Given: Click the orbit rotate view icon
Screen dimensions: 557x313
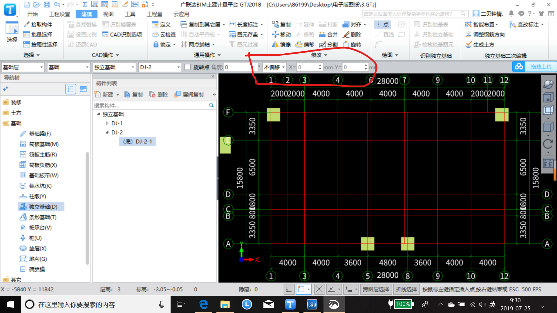Looking at the screenshot, I should click(548, 84).
